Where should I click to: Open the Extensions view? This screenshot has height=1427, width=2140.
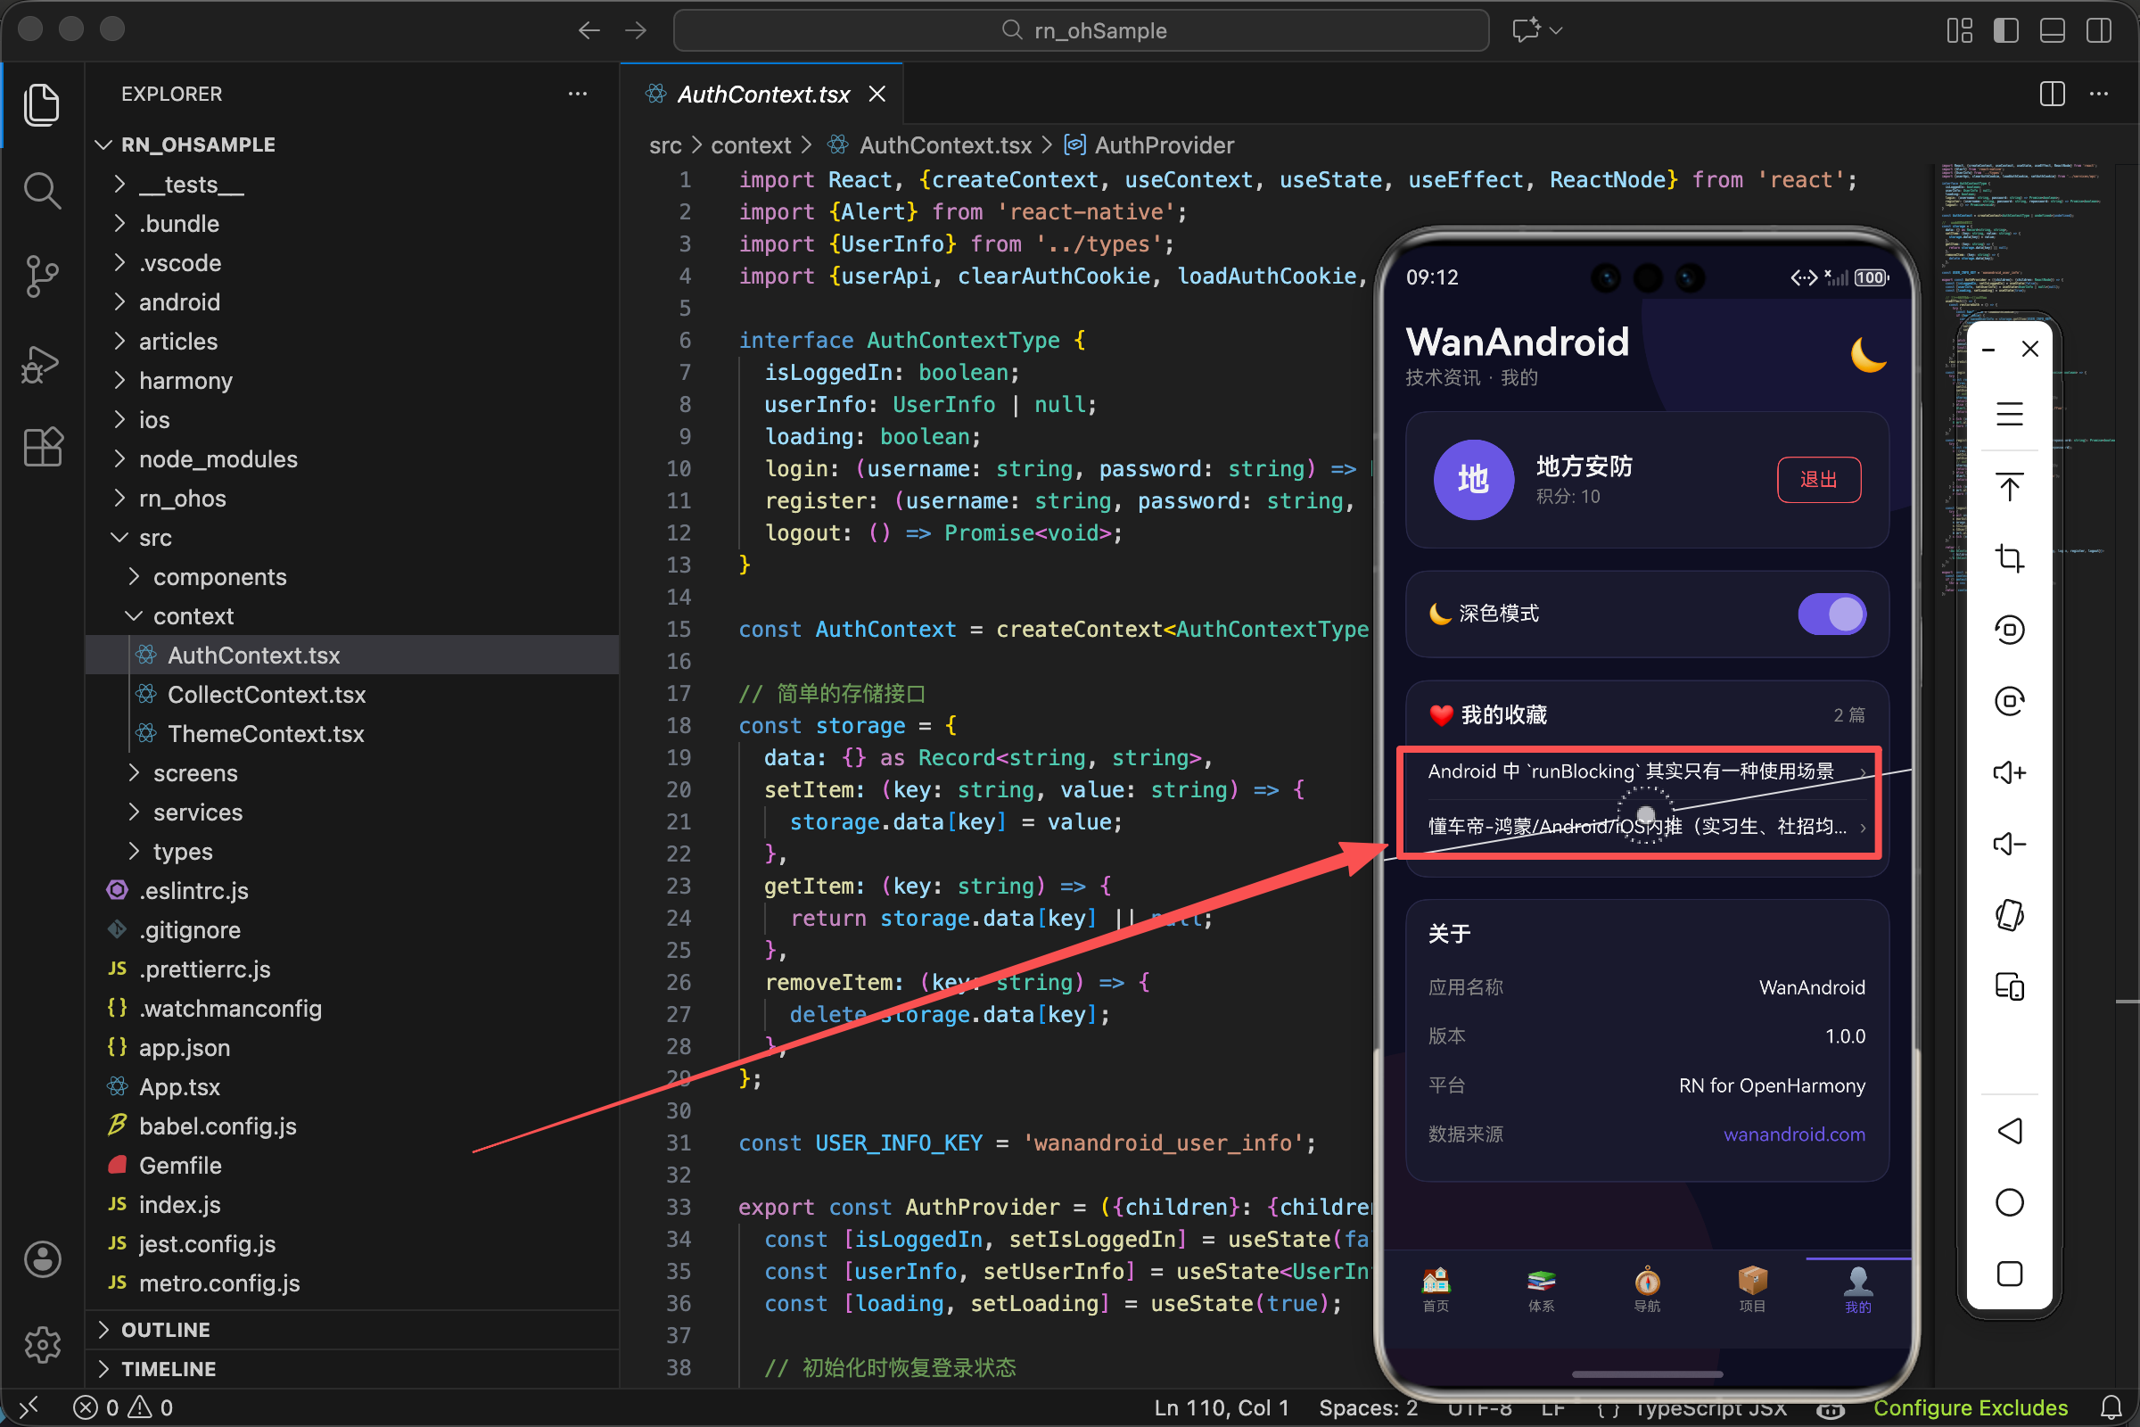(42, 448)
